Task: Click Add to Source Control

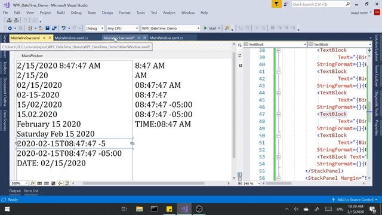Action: point(355,199)
